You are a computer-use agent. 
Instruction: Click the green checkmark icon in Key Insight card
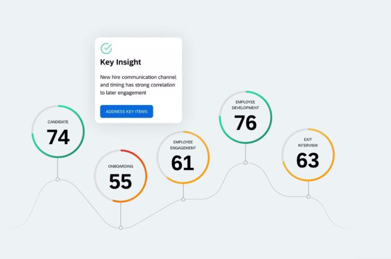click(106, 48)
